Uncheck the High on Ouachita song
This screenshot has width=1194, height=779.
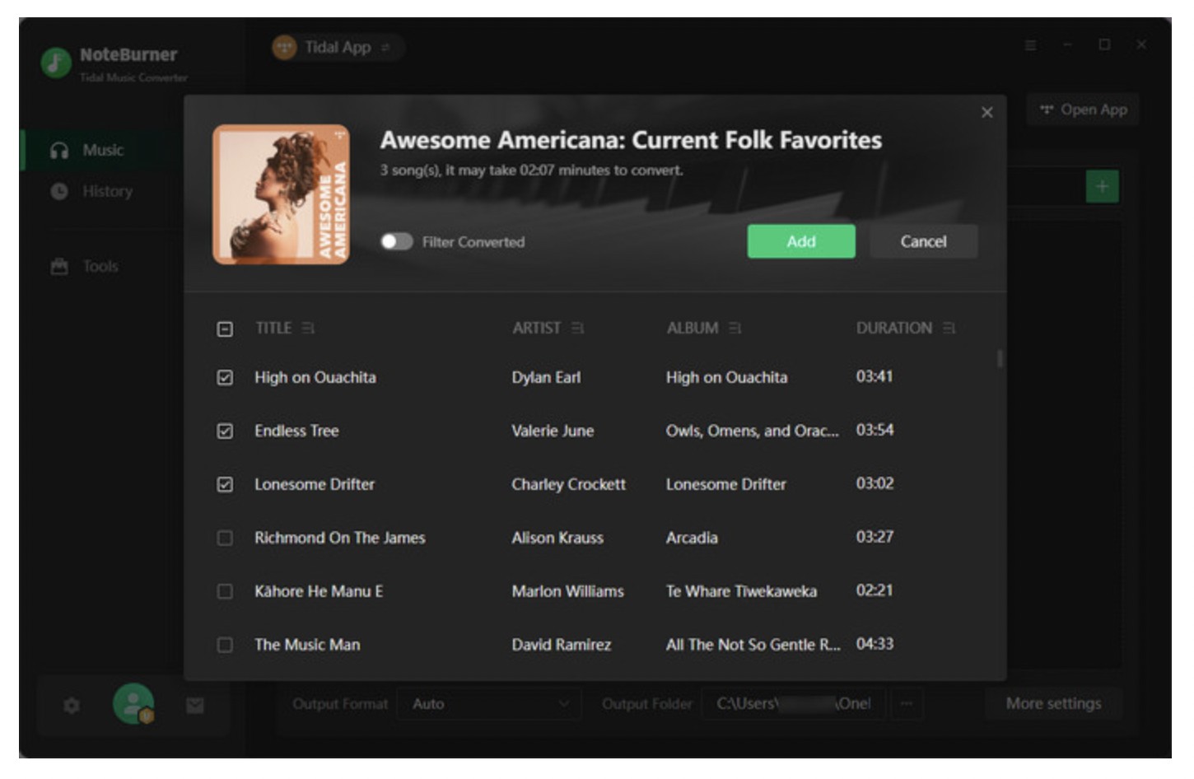coord(225,377)
